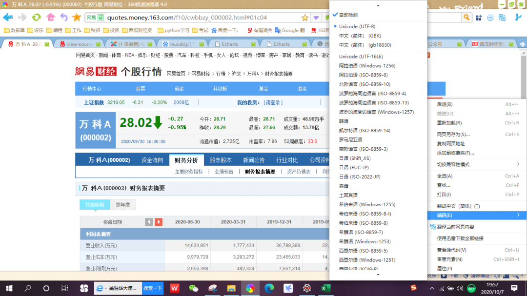Launch WPS icon in taskbar
Image resolution: width=527 pixels, height=296 pixels.
174,288
